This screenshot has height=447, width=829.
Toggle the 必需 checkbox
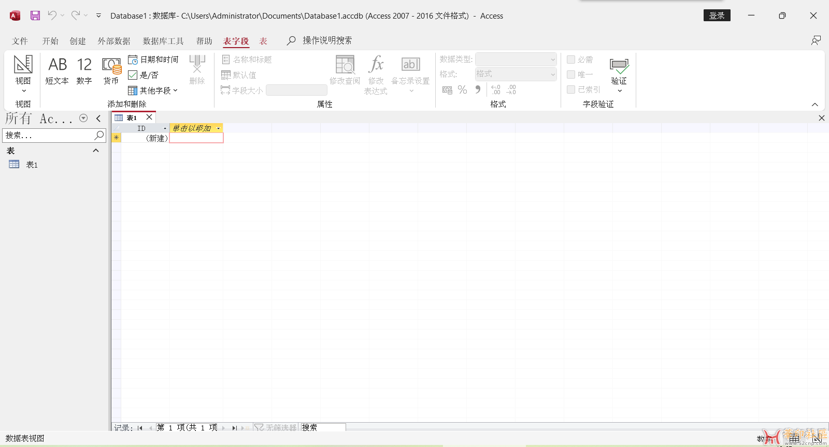coord(571,59)
